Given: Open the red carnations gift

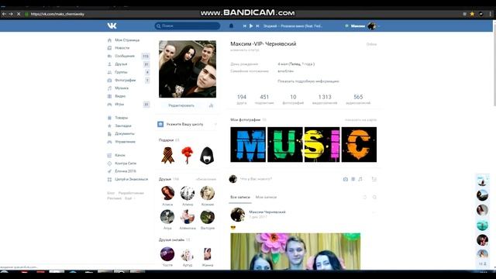Looking at the screenshot, I should 188,155.
